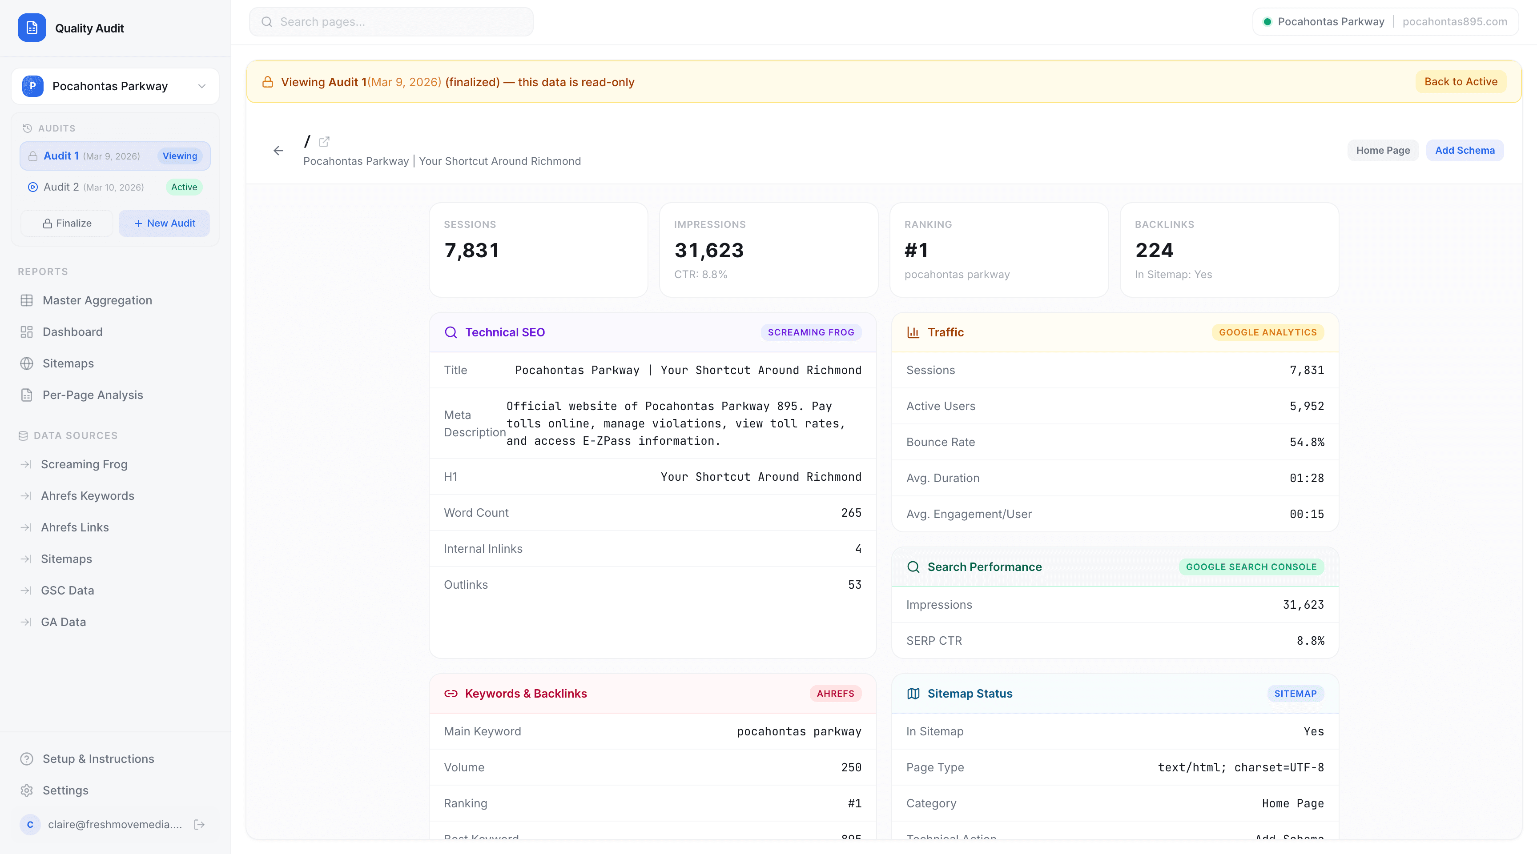Open Master Aggregation report
Screen dimensions: 1537x854
point(115,300)
